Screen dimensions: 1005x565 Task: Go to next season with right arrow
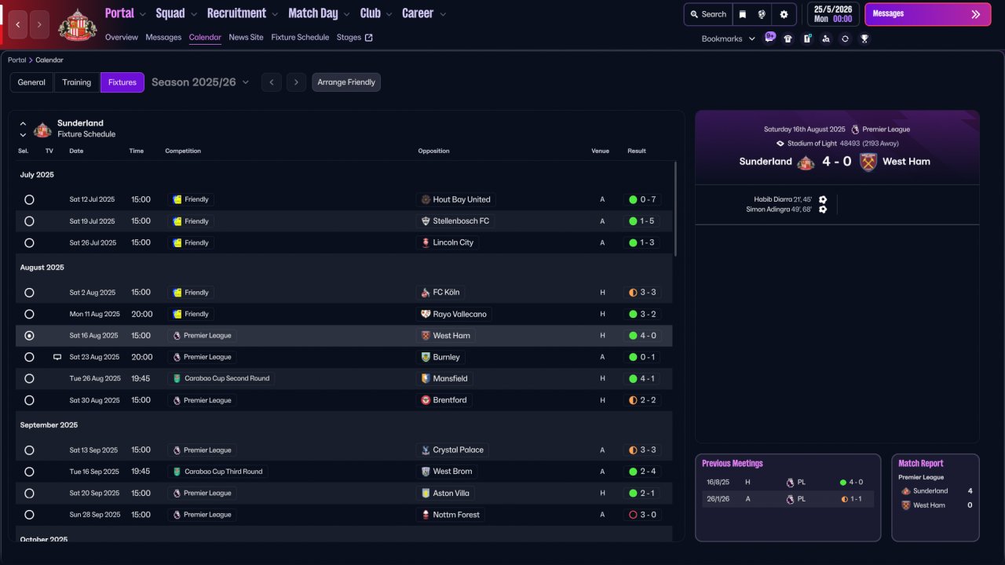[x=296, y=82]
